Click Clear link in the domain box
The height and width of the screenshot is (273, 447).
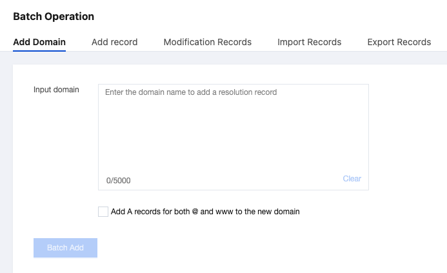[x=352, y=179]
